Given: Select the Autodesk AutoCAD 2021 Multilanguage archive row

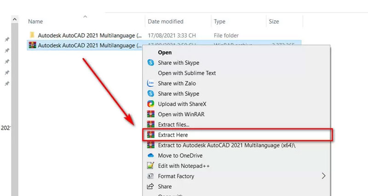Looking at the screenshot, I should (x=85, y=45).
